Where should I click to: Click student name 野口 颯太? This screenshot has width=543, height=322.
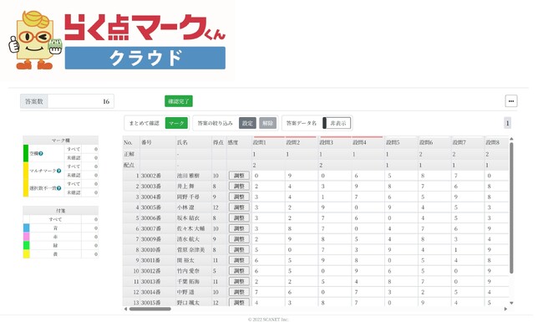[x=188, y=303]
